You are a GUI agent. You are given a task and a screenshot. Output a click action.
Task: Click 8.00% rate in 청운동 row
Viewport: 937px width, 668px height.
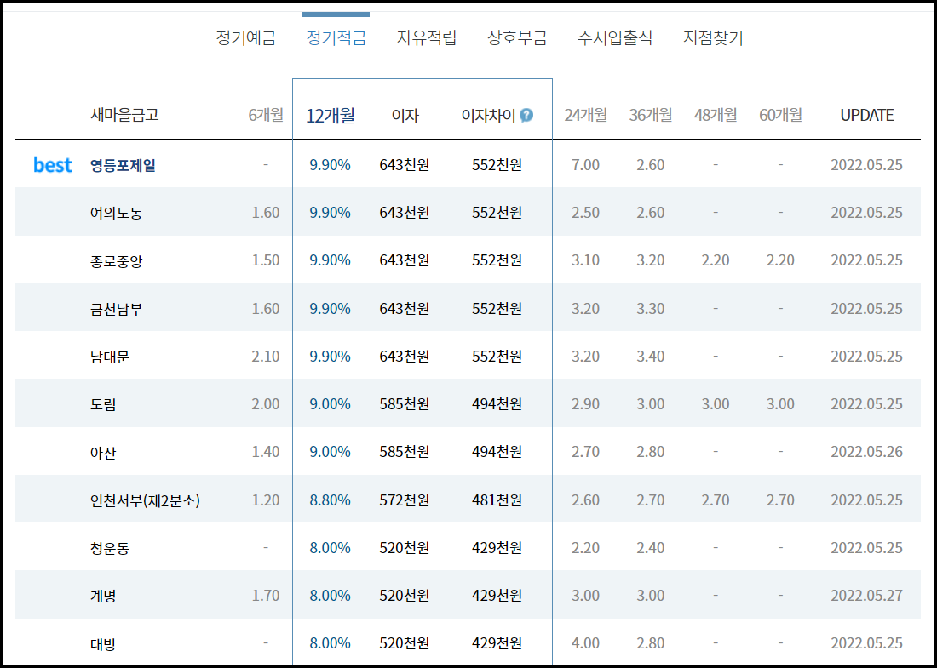click(x=330, y=548)
